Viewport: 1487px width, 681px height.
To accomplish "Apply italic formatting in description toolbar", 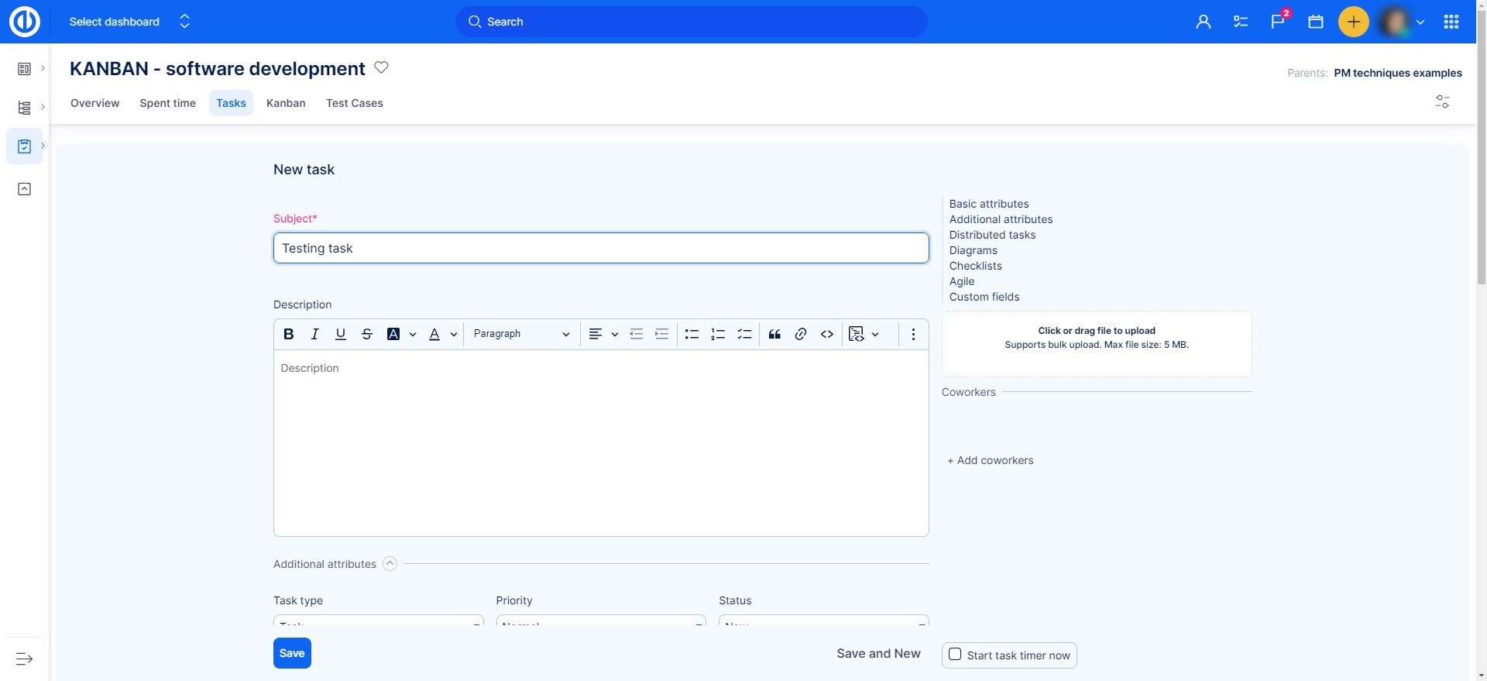I will [x=314, y=334].
